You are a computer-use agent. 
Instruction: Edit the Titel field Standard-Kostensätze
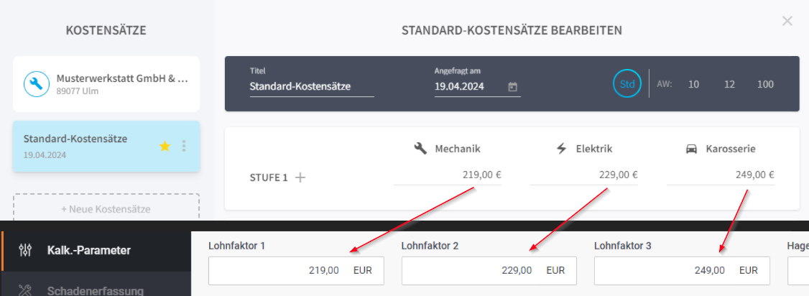[x=312, y=87]
